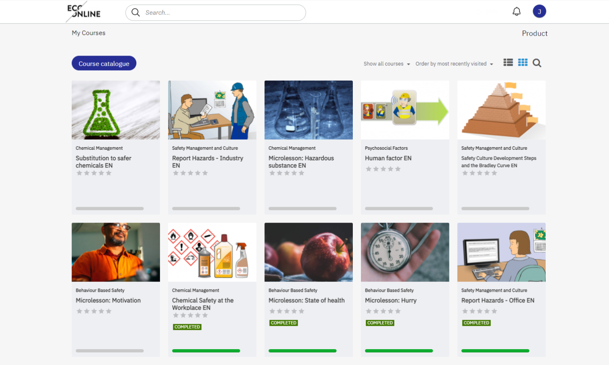Open Report Hazards - Office thumbnail
609x365 pixels.
coord(501,252)
